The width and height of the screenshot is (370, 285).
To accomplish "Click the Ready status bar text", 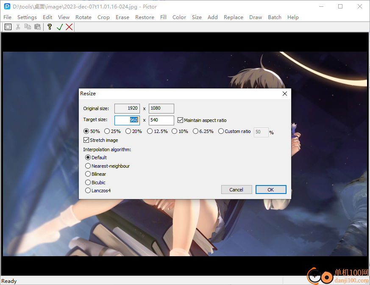I will [9, 281].
